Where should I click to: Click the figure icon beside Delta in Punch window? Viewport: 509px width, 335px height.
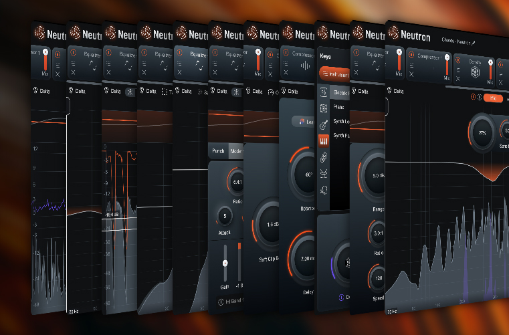pyautogui.click(x=237, y=92)
